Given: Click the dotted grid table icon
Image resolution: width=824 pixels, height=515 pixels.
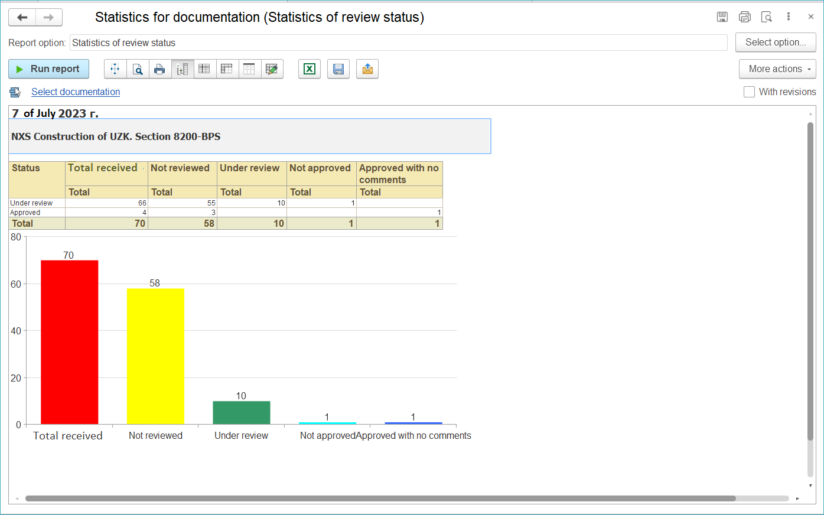Looking at the screenshot, I should pyautogui.click(x=249, y=69).
